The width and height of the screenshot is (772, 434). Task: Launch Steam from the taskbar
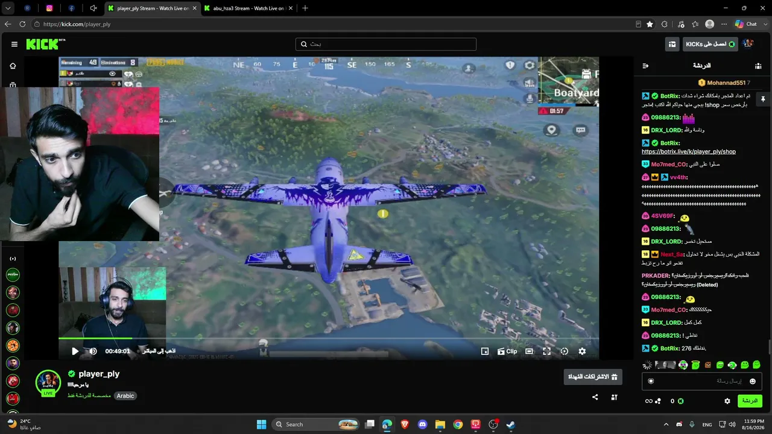[x=511, y=424]
